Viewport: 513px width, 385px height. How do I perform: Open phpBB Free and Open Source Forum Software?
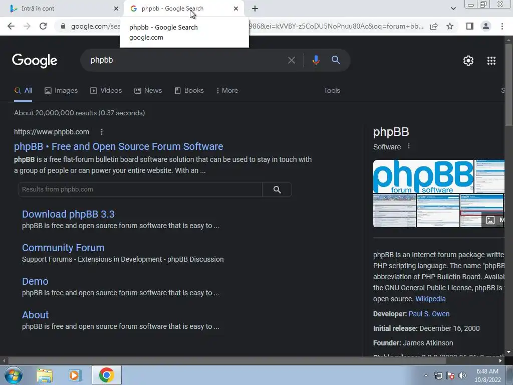118,147
